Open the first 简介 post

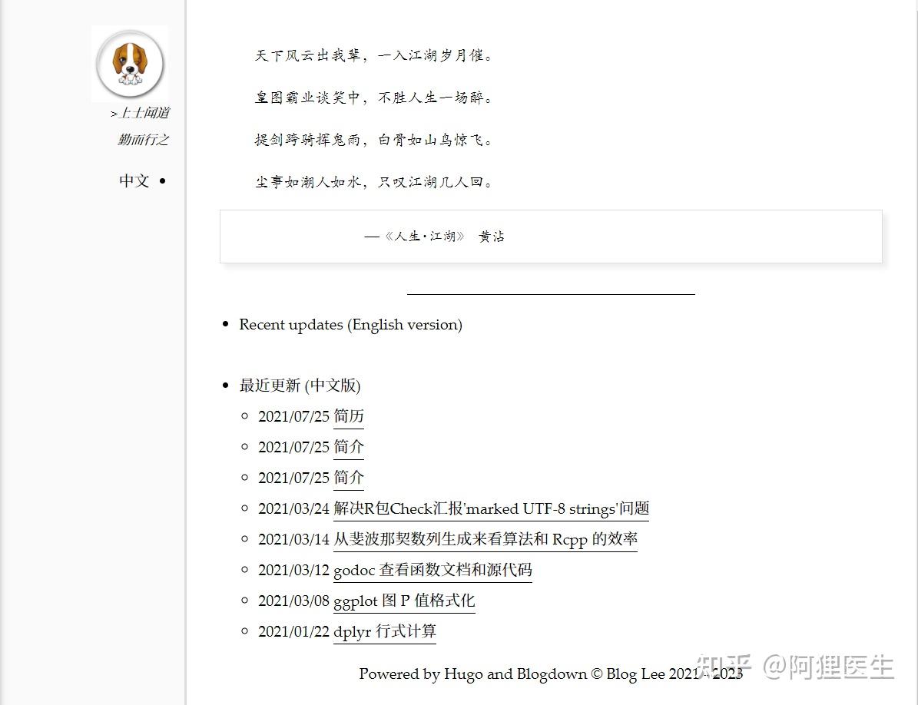pyautogui.click(x=349, y=447)
